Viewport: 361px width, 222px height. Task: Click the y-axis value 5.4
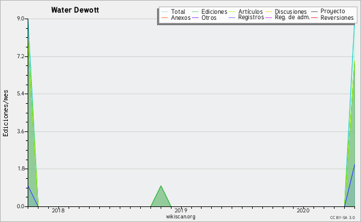point(20,94)
